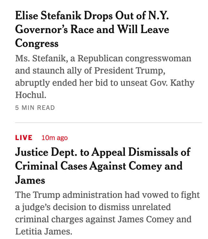This screenshot has height=239, width=208.
Task: Click the "10m ago" timestamp
Action: coord(55,138)
